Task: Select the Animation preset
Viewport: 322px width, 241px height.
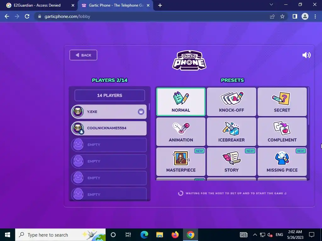Action: click(x=181, y=131)
